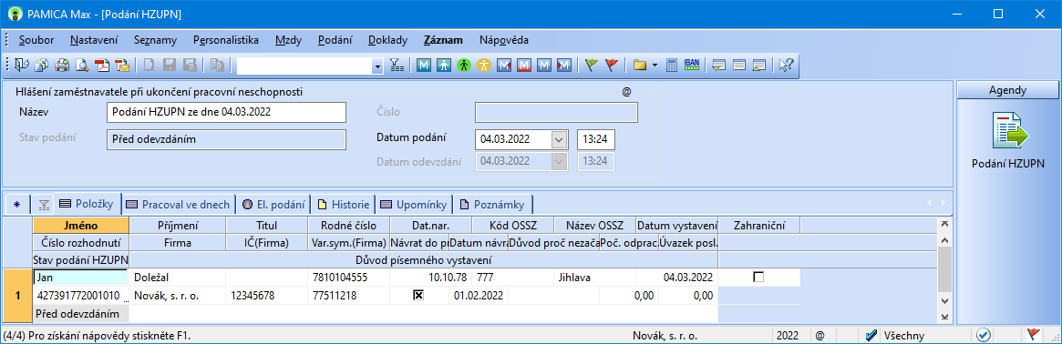Image resolution: width=1062 pixels, height=344 pixels.
Task: Click the cell containing Jan
Action: pyautogui.click(x=80, y=277)
